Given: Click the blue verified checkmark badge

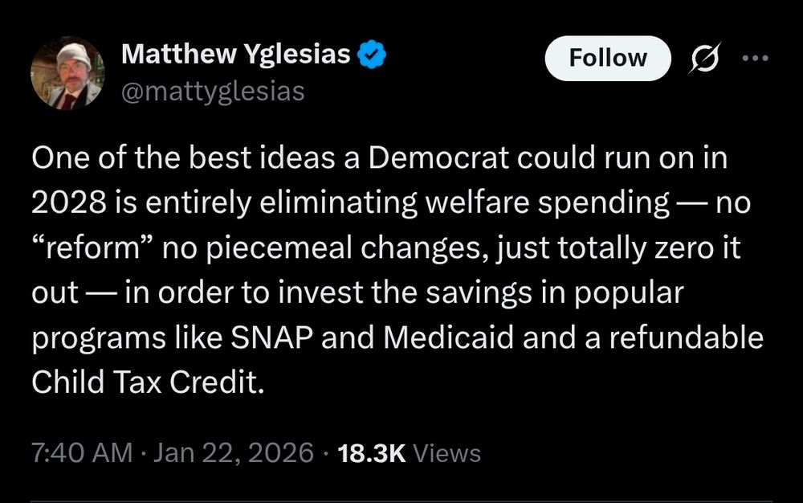Looking at the screenshot, I should (x=372, y=55).
